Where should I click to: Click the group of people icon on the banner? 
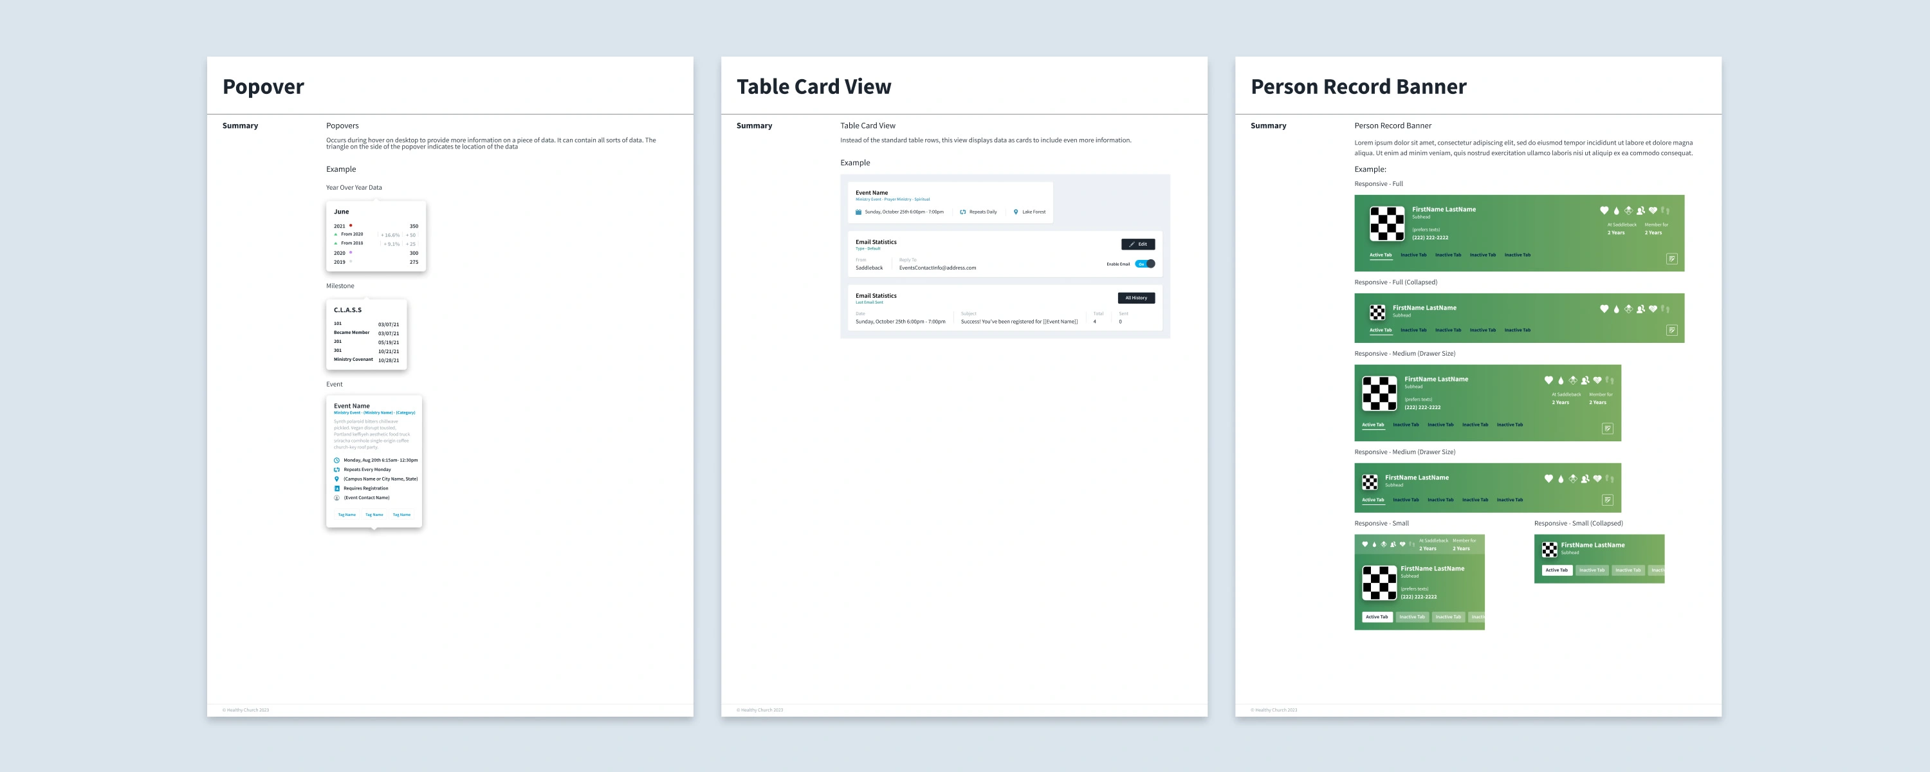pyautogui.click(x=1640, y=210)
